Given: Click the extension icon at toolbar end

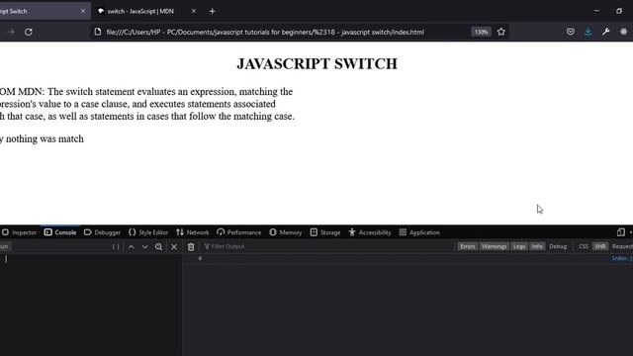Looking at the screenshot, I should 623,32.
